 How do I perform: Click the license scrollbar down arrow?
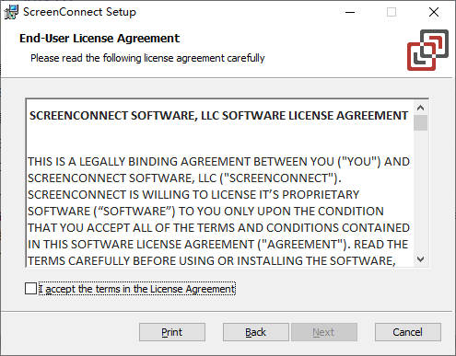[x=420, y=259]
